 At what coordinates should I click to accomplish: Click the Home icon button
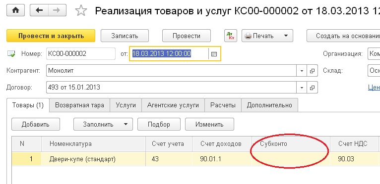[15, 10]
